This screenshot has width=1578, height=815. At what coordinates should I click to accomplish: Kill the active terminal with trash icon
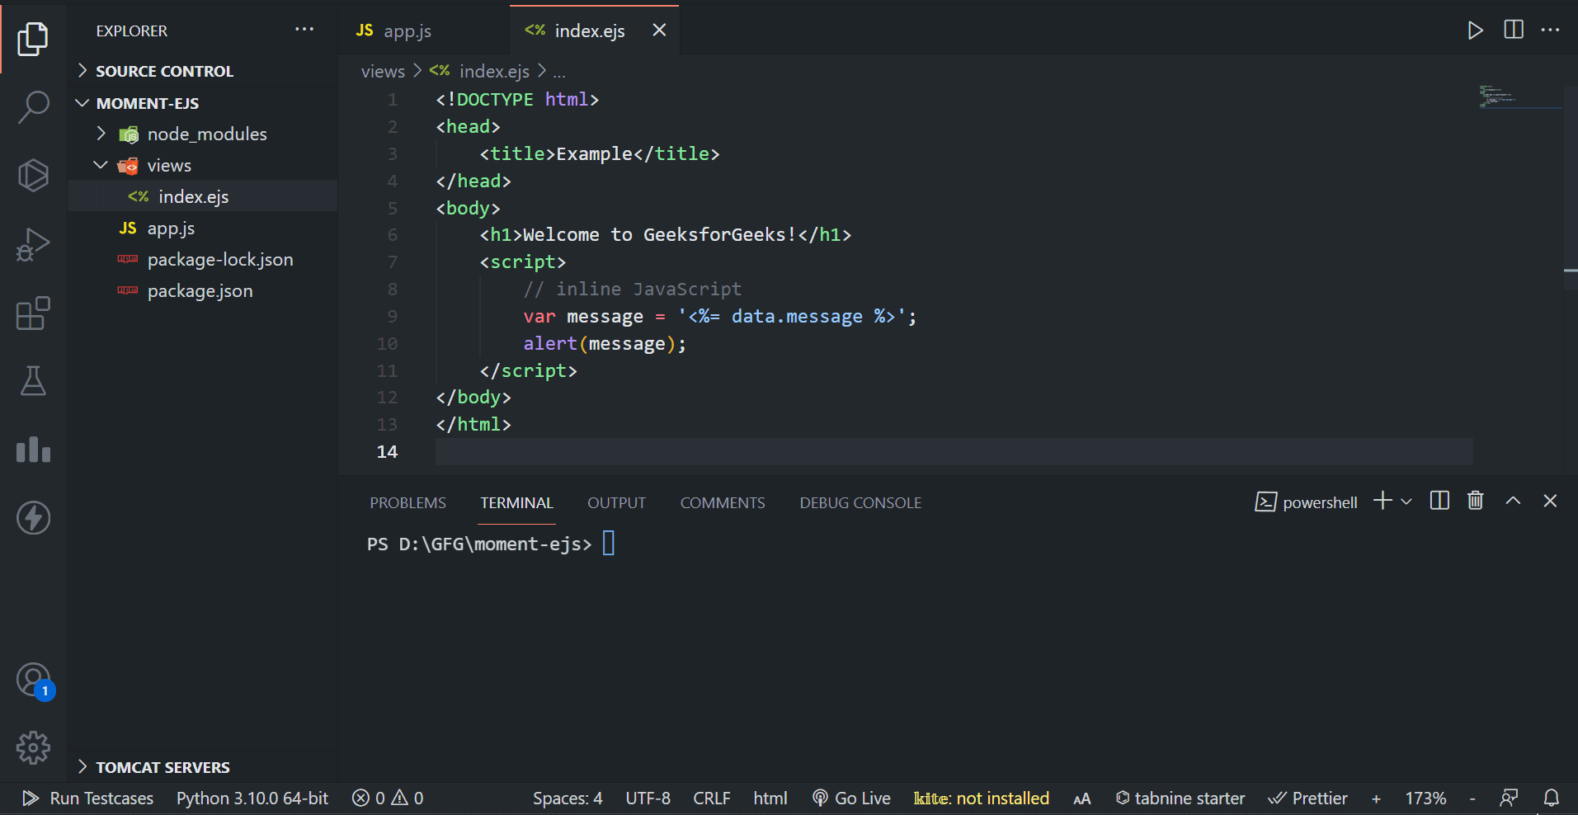pyautogui.click(x=1474, y=501)
